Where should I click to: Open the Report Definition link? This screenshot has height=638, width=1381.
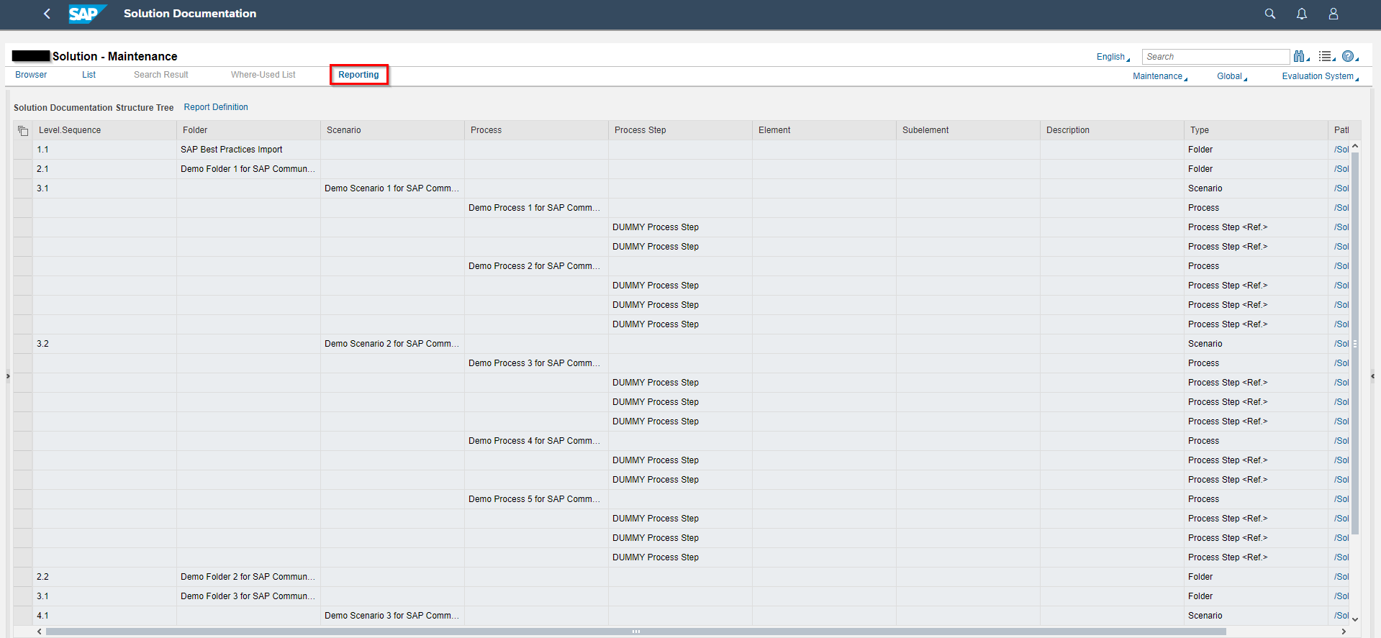[216, 107]
